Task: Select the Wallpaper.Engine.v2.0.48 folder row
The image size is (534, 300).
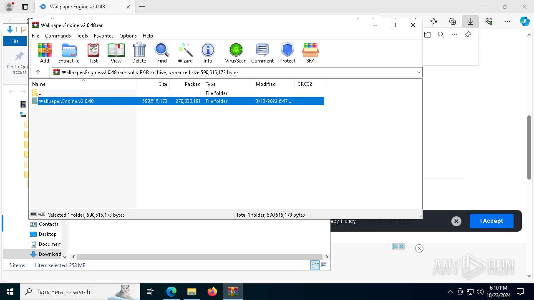Action: pyautogui.click(x=178, y=101)
